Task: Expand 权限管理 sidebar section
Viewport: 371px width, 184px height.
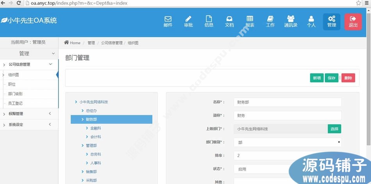Action: click(x=29, y=113)
